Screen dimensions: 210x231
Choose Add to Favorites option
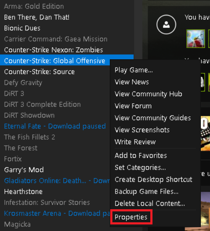click(141, 156)
